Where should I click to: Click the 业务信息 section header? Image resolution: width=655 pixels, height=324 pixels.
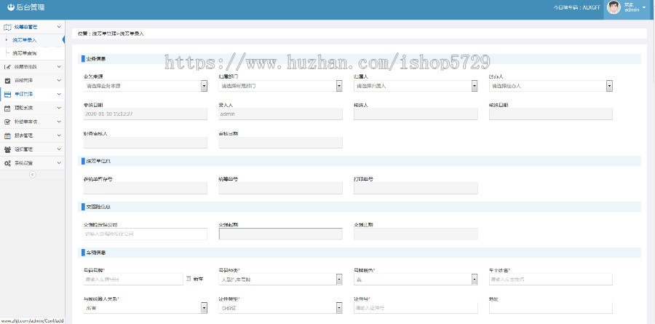(x=361, y=59)
